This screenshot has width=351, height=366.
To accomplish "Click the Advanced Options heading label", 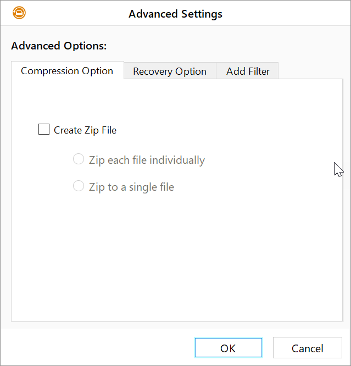I will point(59,46).
